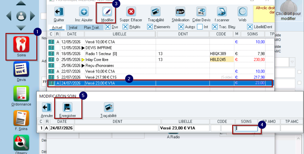Viewport: 304px width, 154px height.
Task: Select the Inlay Core libre row
Action: point(161,59)
